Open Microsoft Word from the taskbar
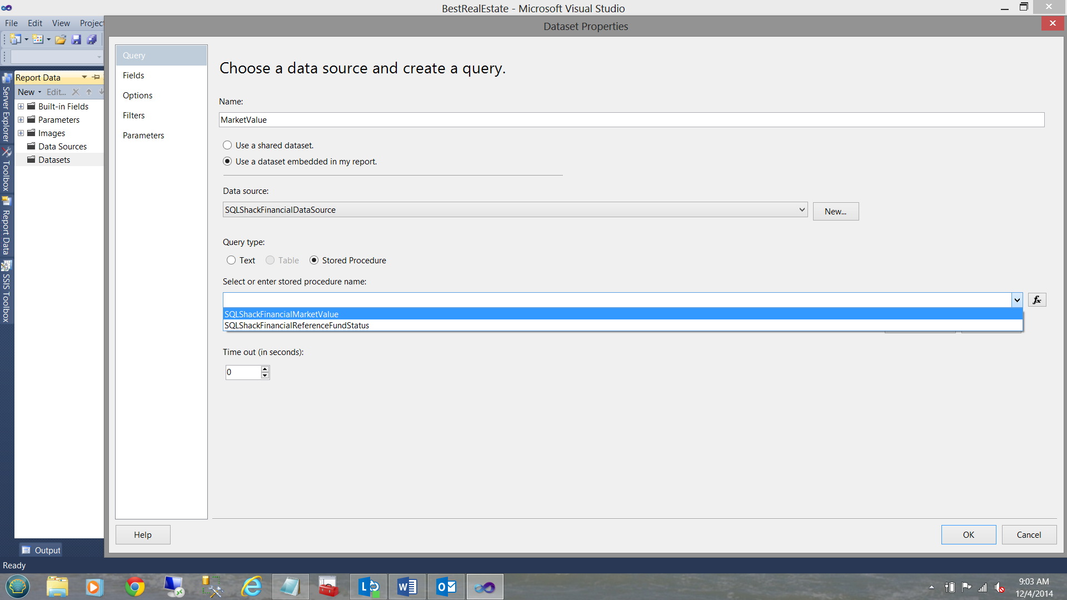This screenshot has height=600, width=1067. 407,587
